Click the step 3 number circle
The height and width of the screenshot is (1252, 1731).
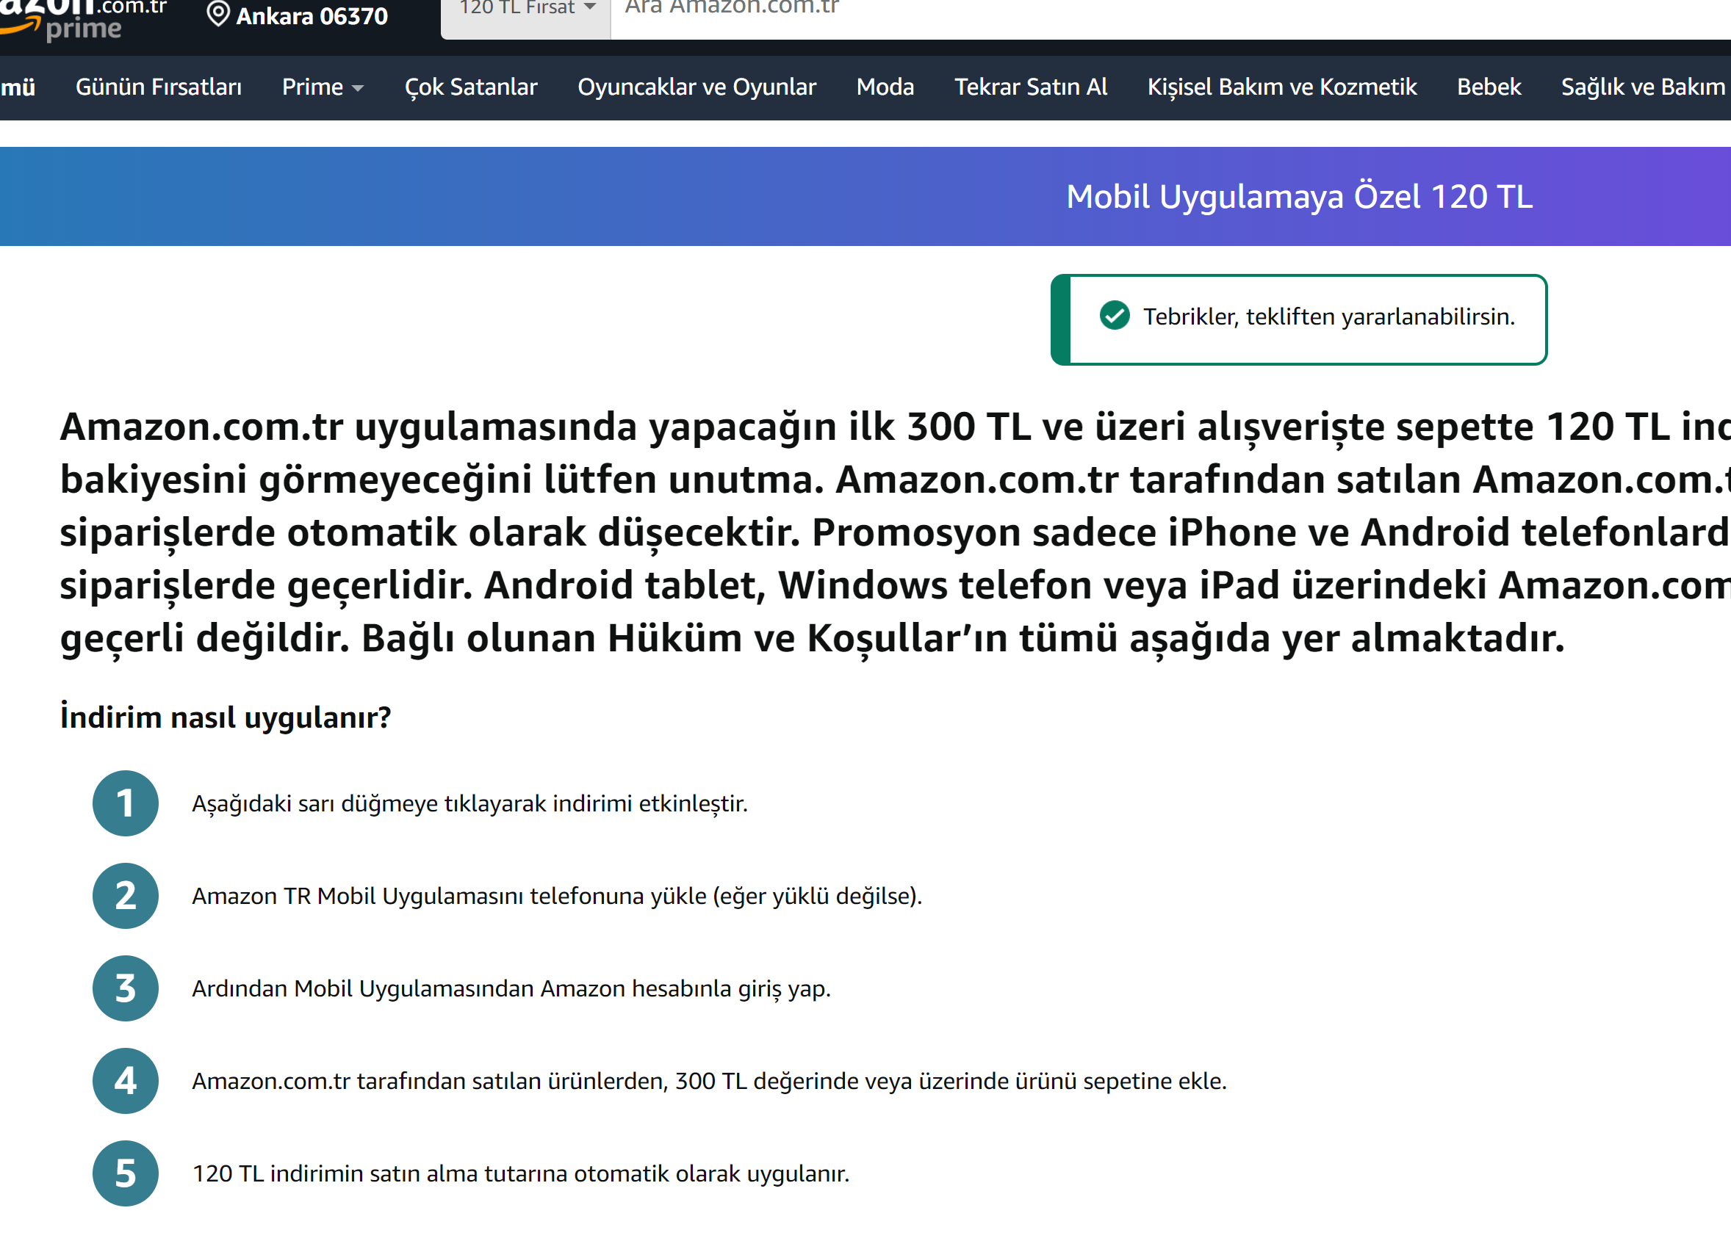pyautogui.click(x=125, y=988)
